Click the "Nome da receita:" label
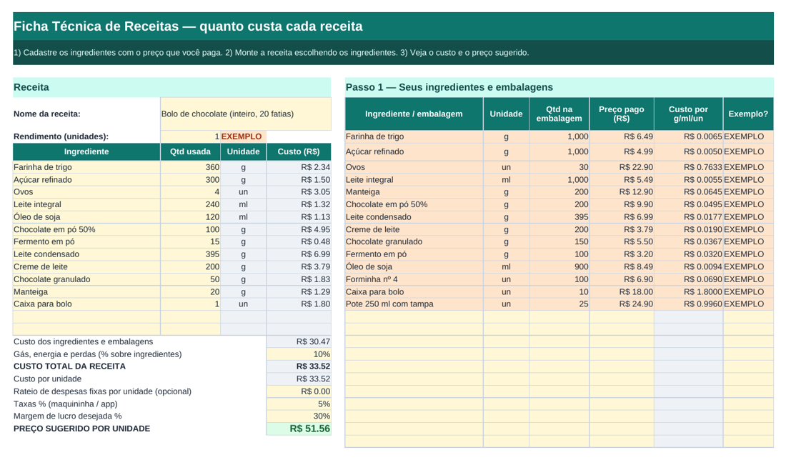Viewport: 786px width, 460px height. coord(47,114)
